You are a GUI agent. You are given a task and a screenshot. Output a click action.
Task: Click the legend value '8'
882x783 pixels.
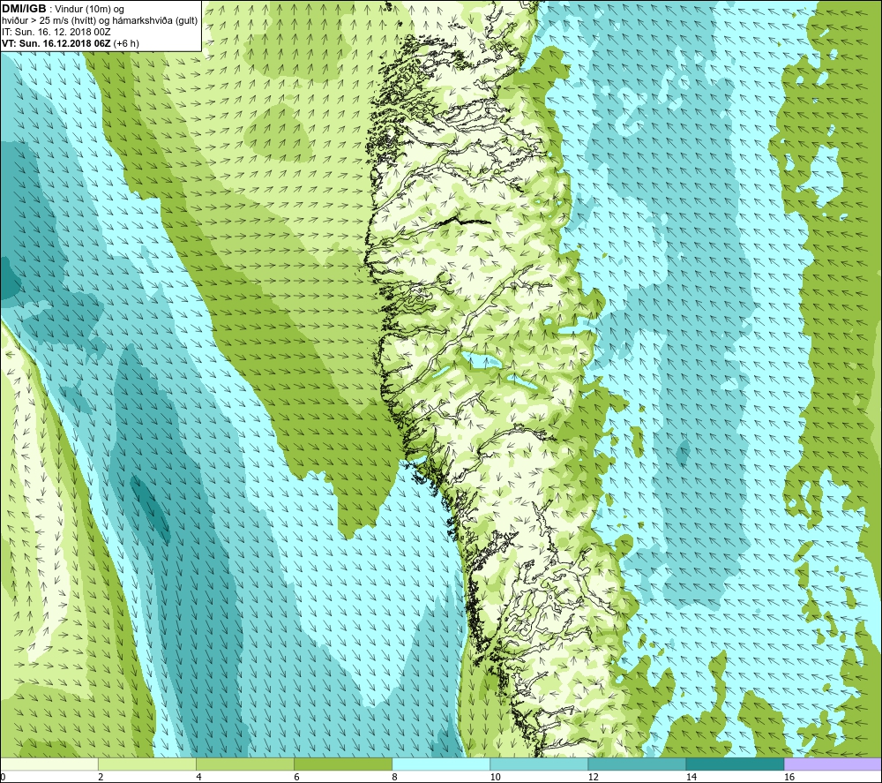[394, 778]
